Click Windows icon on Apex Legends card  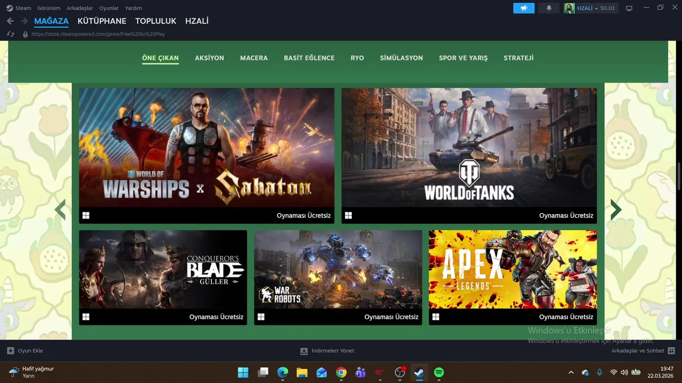[x=436, y=317]
